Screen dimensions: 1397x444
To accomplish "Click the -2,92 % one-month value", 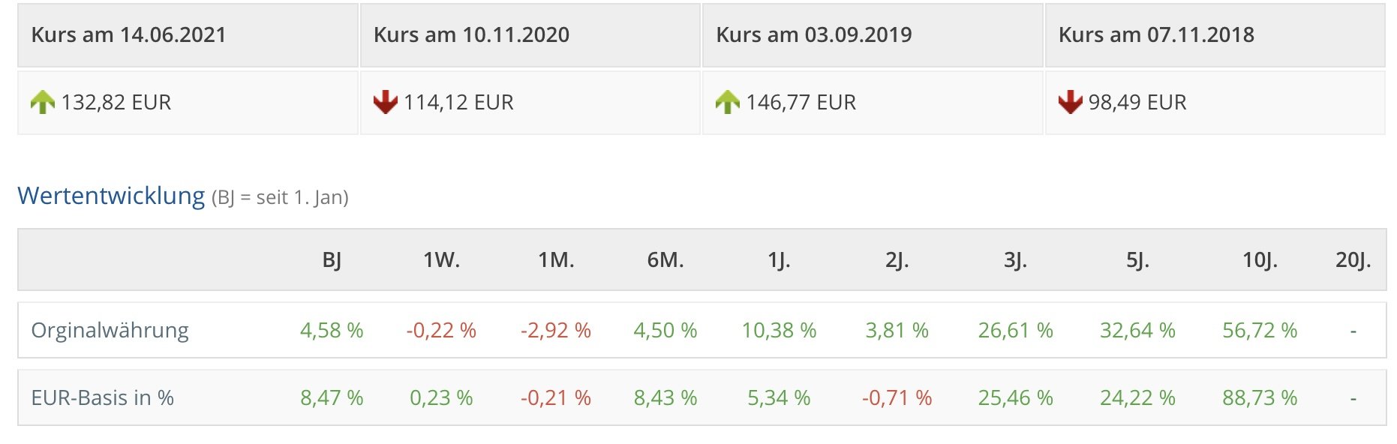I will tap(555, 331).
